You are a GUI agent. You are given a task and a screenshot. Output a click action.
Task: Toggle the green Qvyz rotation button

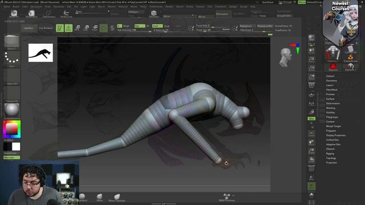click(x=311, y=118)
